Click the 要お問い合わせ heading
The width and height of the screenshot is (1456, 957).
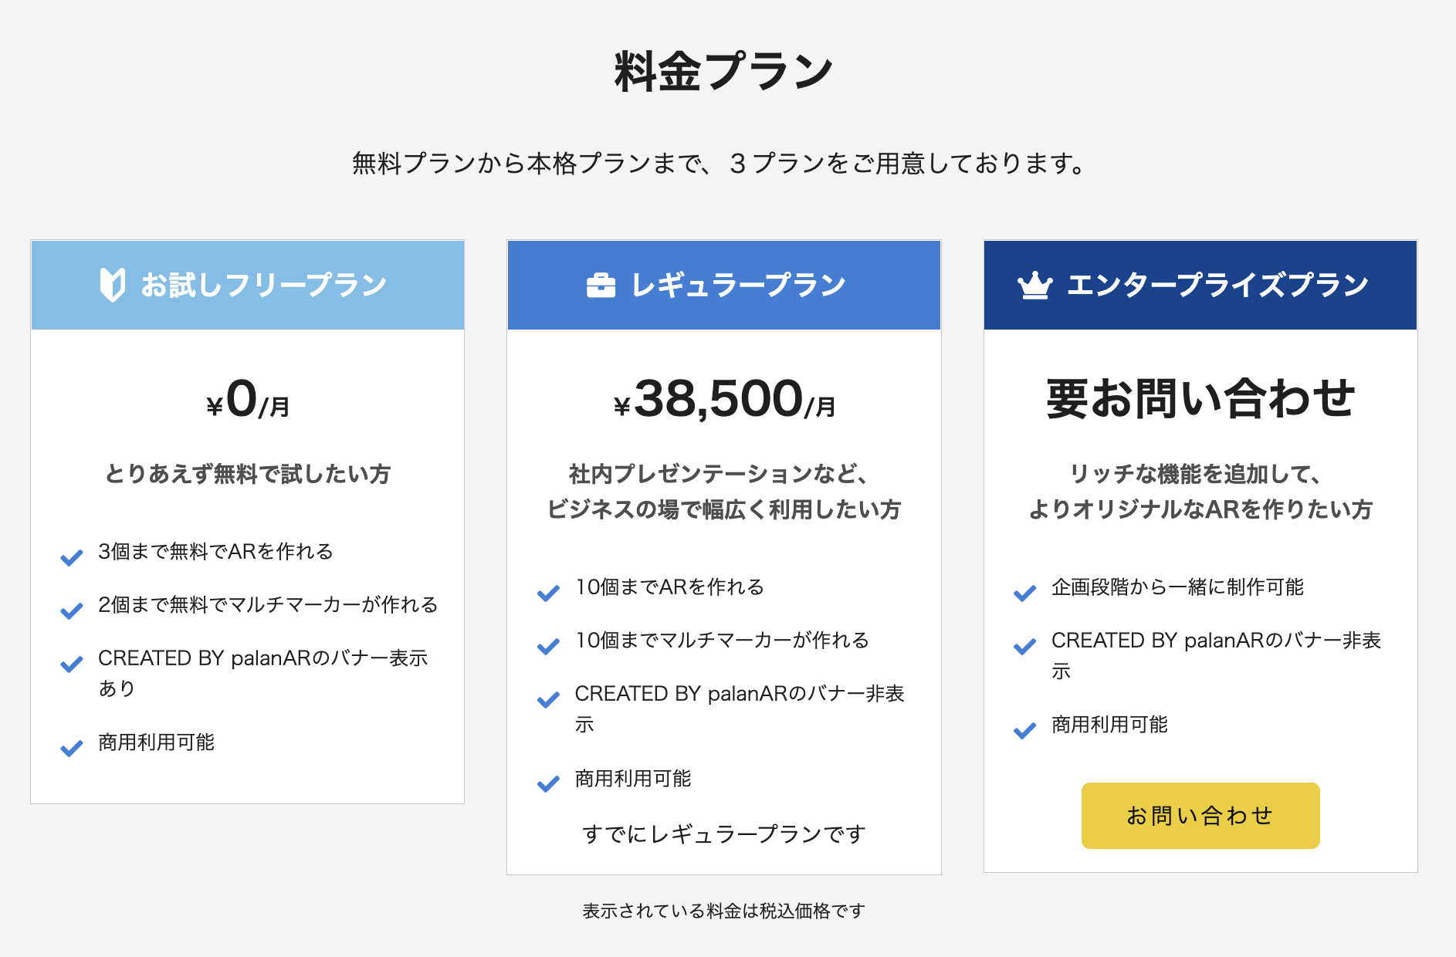coord(1200,399)
